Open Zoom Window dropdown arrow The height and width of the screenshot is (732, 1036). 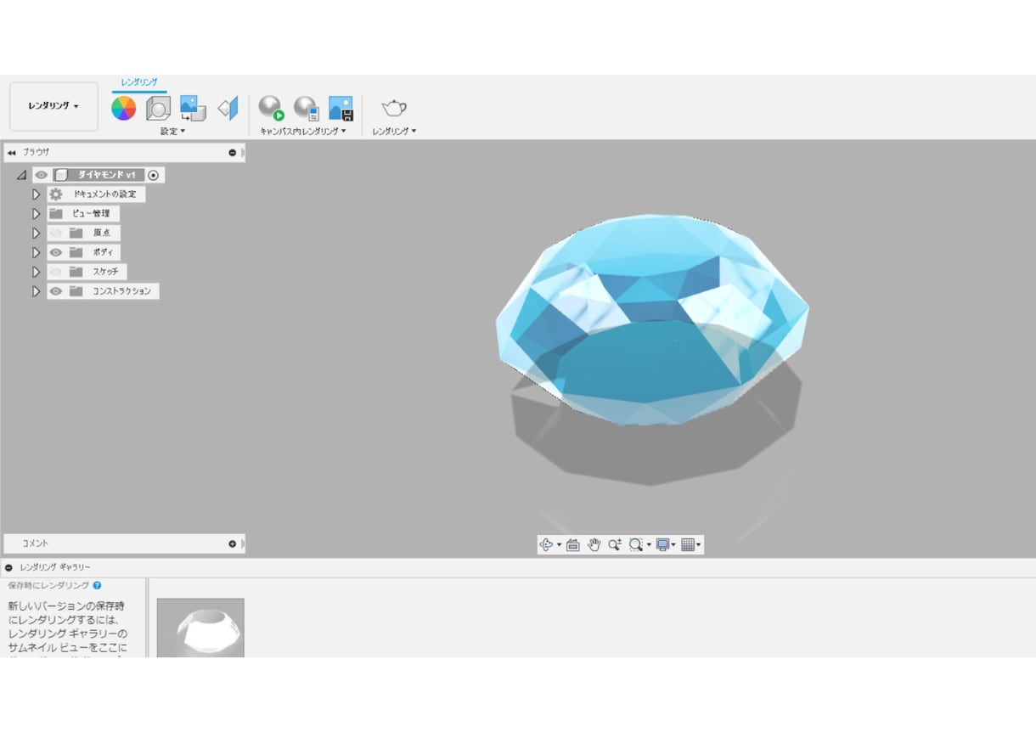point(649,545)
